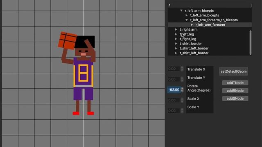Click the Translate Y stepper arrows

[182, 79]
